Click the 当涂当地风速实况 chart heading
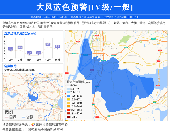This screenshot has height=133, width=170. (x=20, y=33)
